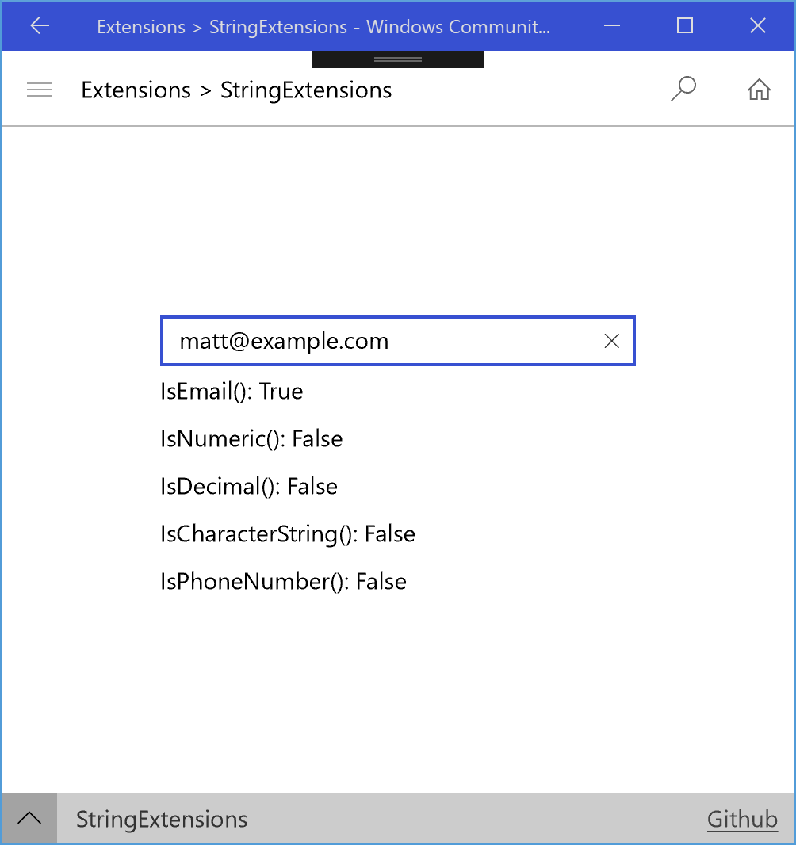796x845 pixels.
Task: Click the magnifier icon near top right
Action: click(x=683, y=89)
